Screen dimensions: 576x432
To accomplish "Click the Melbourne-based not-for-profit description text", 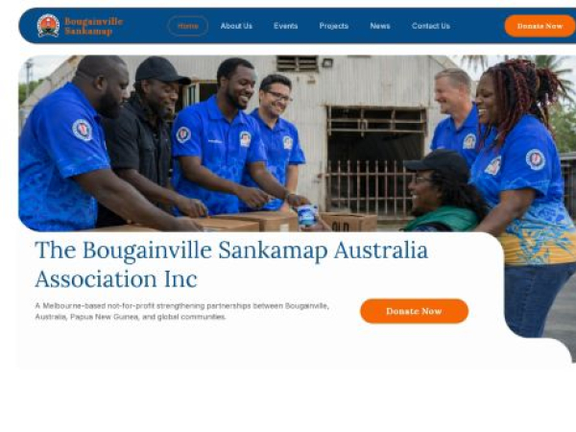I will (x=181, y=311).
